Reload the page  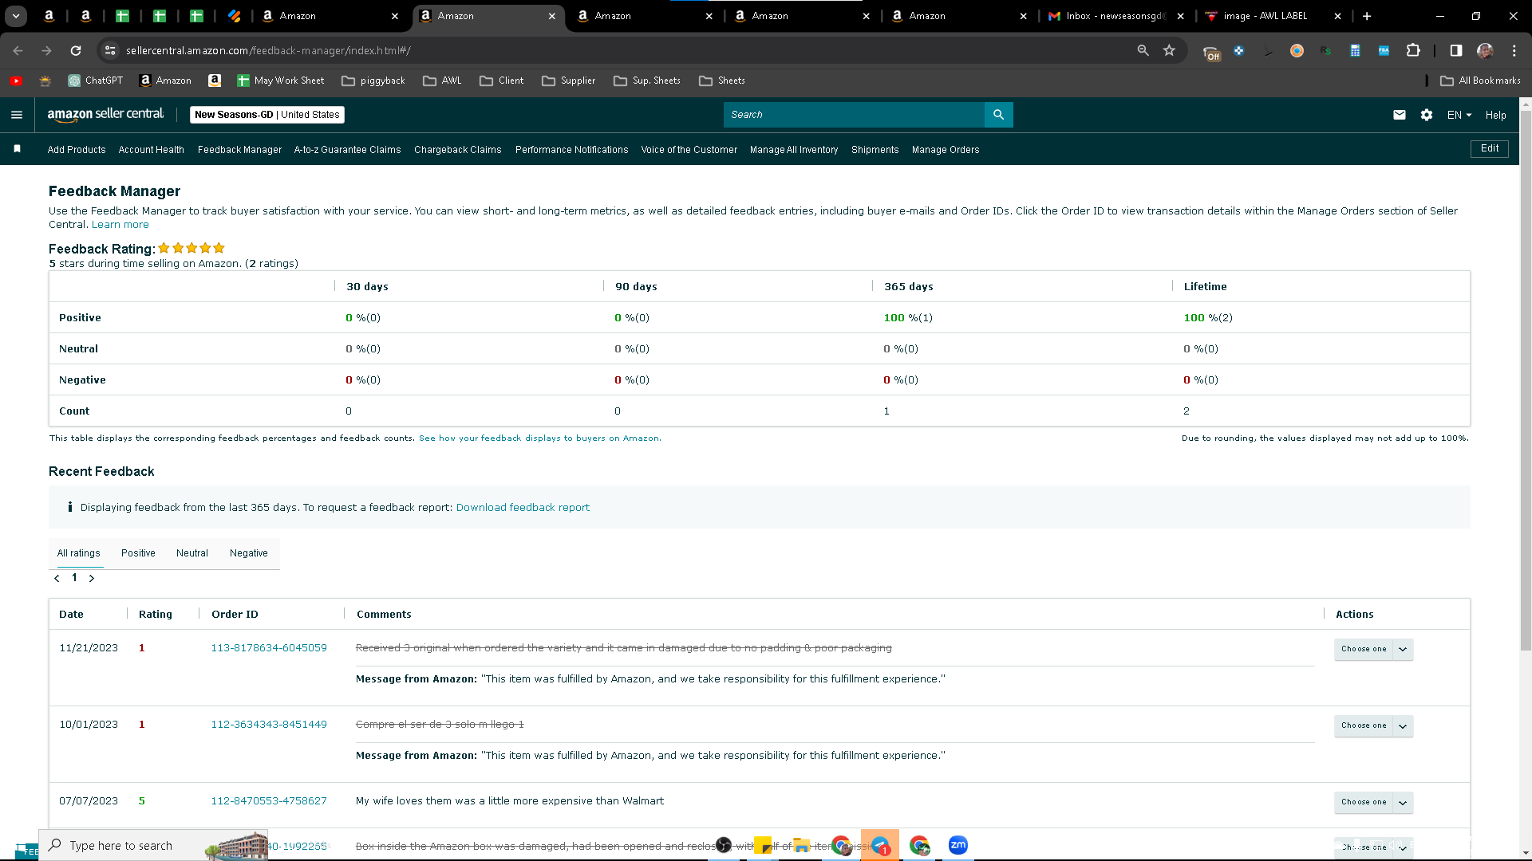[x=76, y=50]
